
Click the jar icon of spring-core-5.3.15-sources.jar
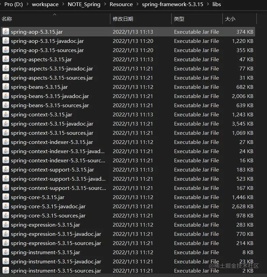click(6, 215)
